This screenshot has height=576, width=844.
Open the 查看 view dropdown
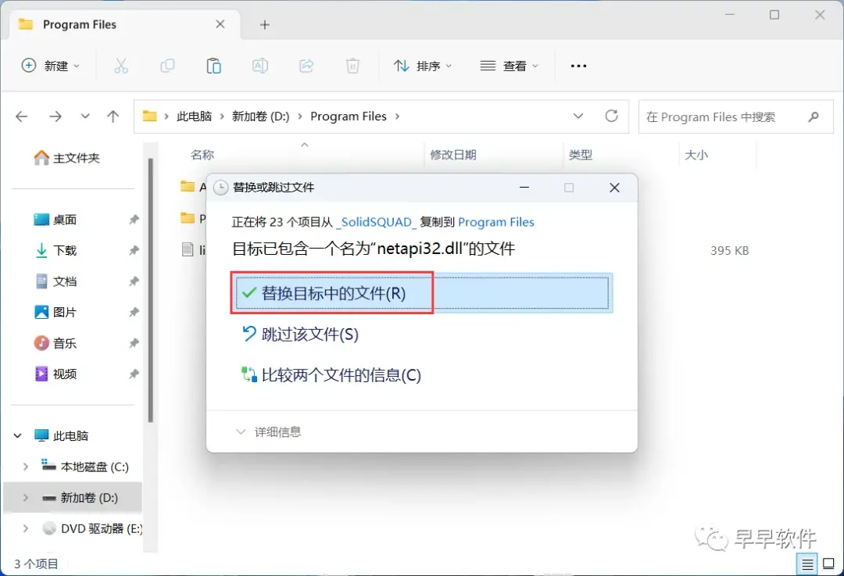tap(509, 66)
